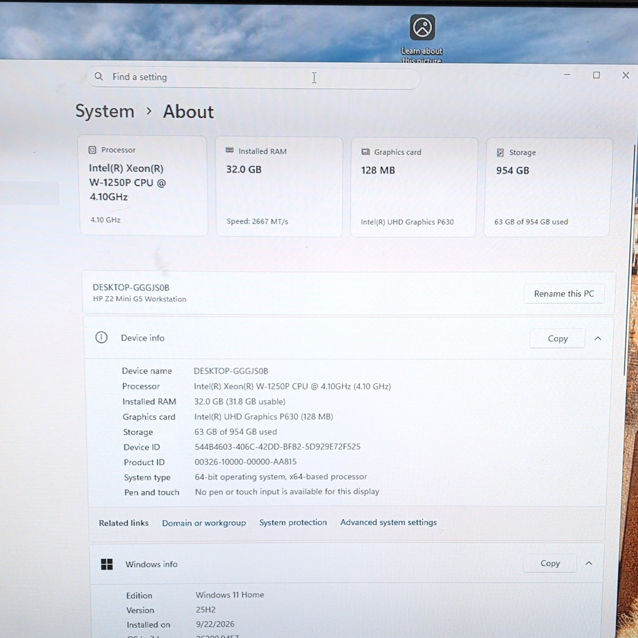
Task: Click the Windows logo icon in Windows info
Action: 107,564
